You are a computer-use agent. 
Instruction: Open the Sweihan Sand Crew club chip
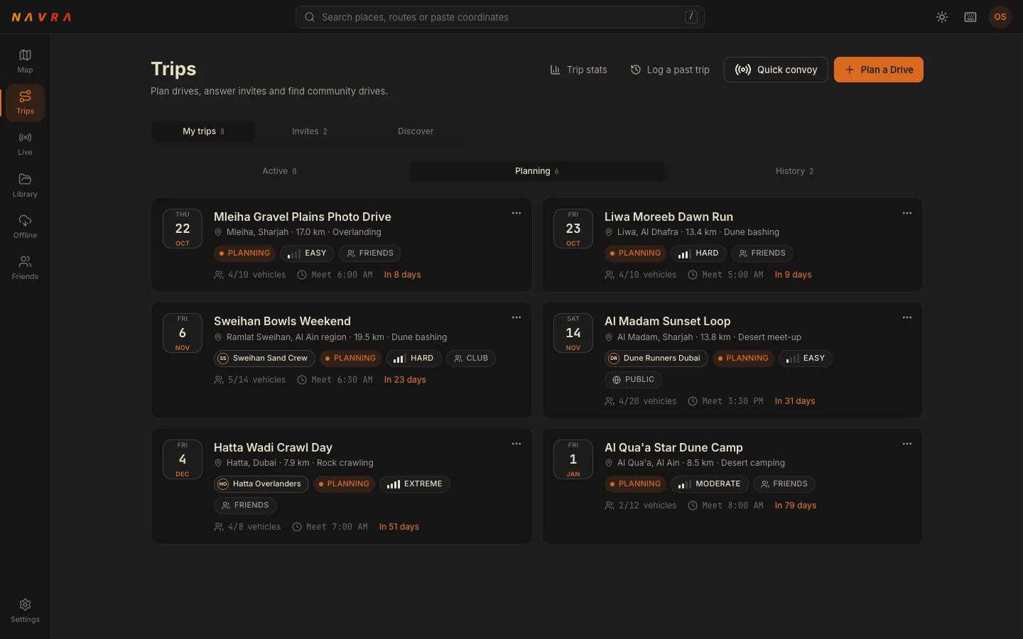tap(263, 359)
